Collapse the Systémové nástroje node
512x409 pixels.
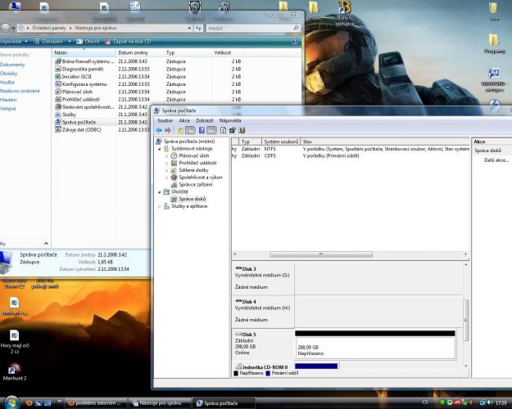coord(160,149)
